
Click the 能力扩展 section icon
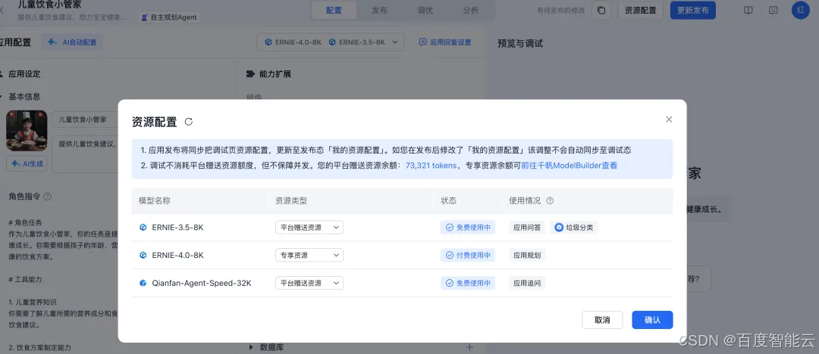coord(250,74)
